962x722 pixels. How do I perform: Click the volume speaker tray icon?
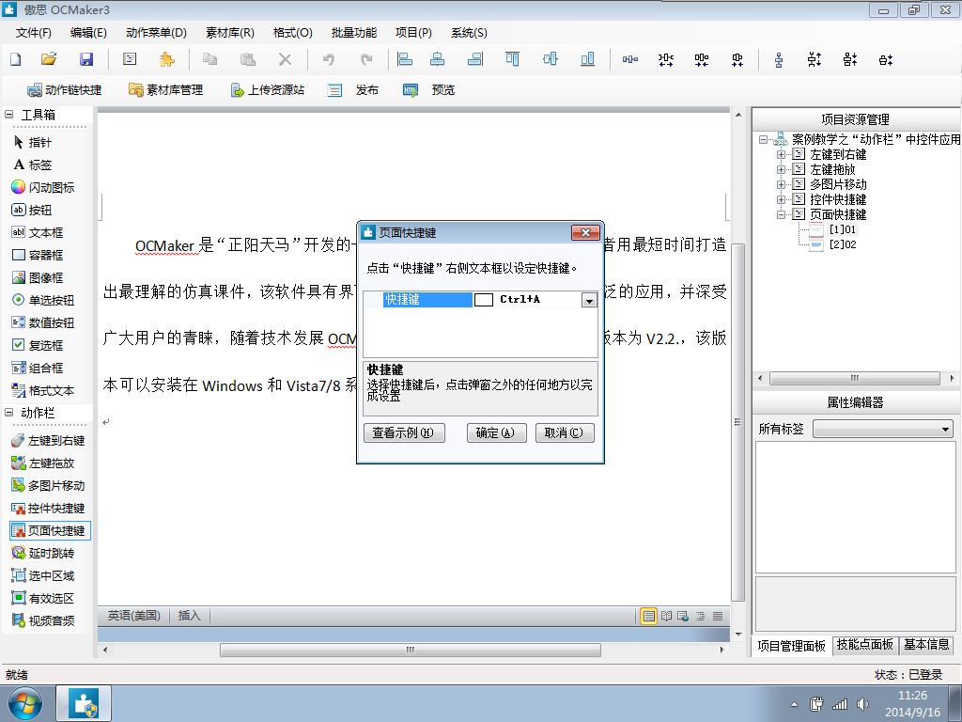(862, 704)
